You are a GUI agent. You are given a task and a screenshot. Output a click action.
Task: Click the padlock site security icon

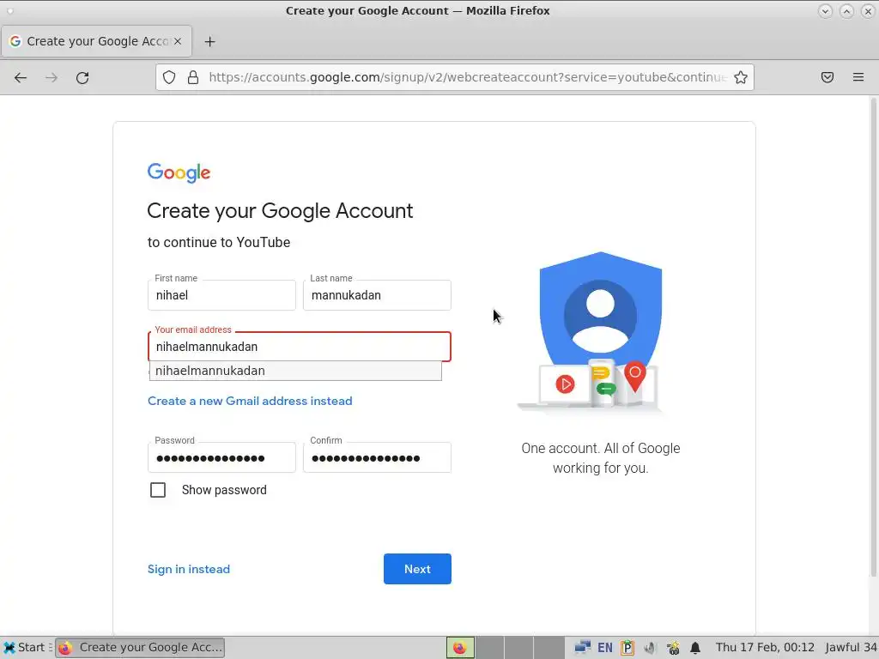coord(193,77)
